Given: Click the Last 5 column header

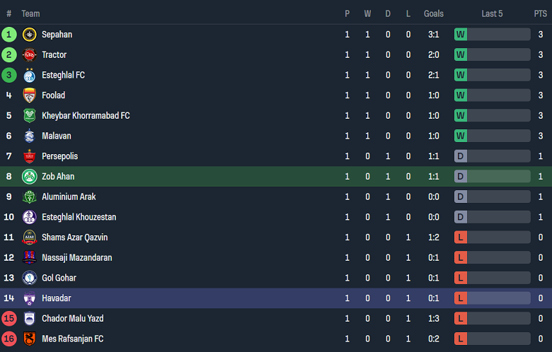Looking at the screenshot, I should click(x=492, y=13).
